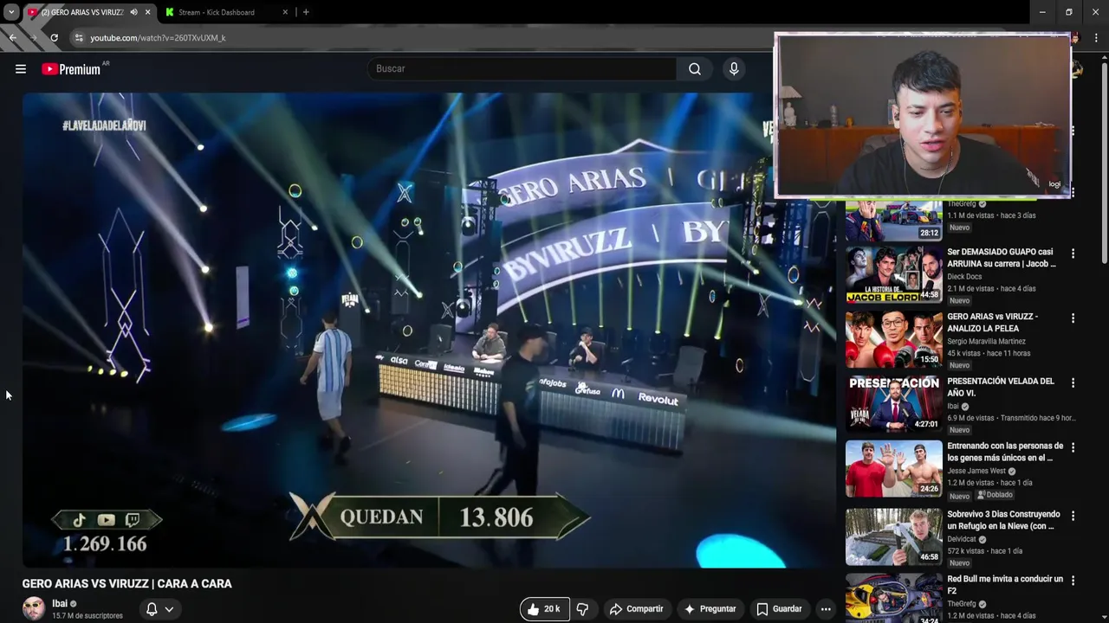Click the Doblado badge on Jesse James West video
Image resolution: width=1109 pixels, height=623 pixels.
pyautogui.click(x=995, y=495)
